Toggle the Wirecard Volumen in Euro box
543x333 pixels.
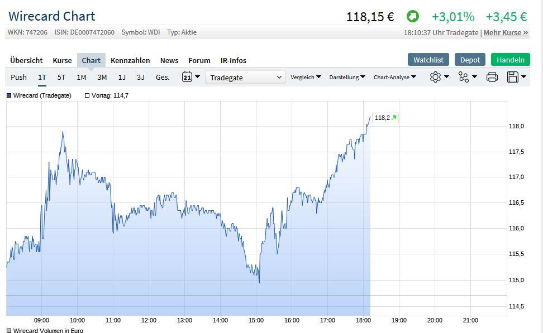point(9,331)
